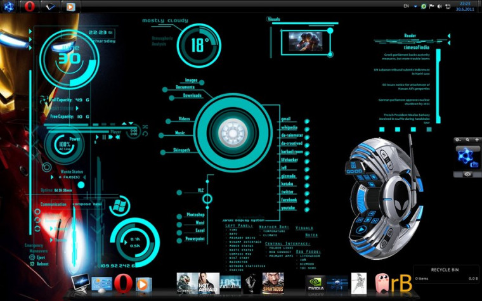Toggle the youtube link dot

(x=307, y=210)
